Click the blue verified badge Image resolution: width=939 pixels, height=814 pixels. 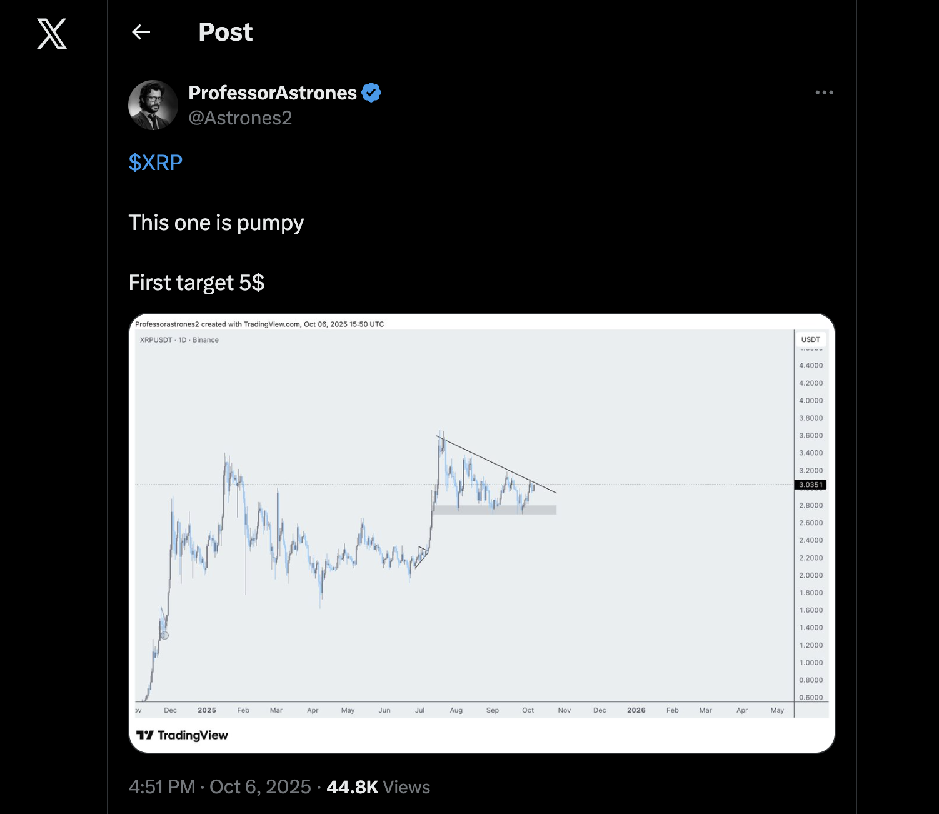point(371,93)
